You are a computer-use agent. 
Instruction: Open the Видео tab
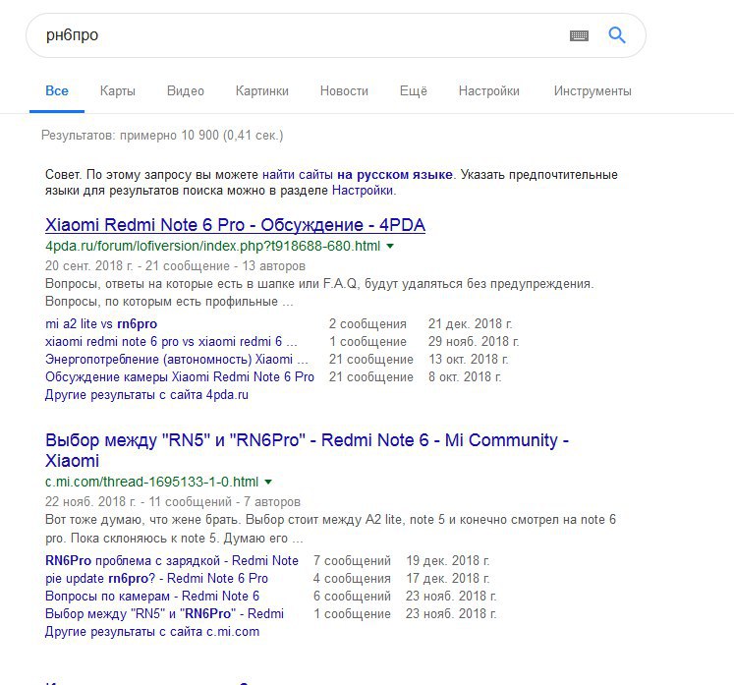point(186,90)
